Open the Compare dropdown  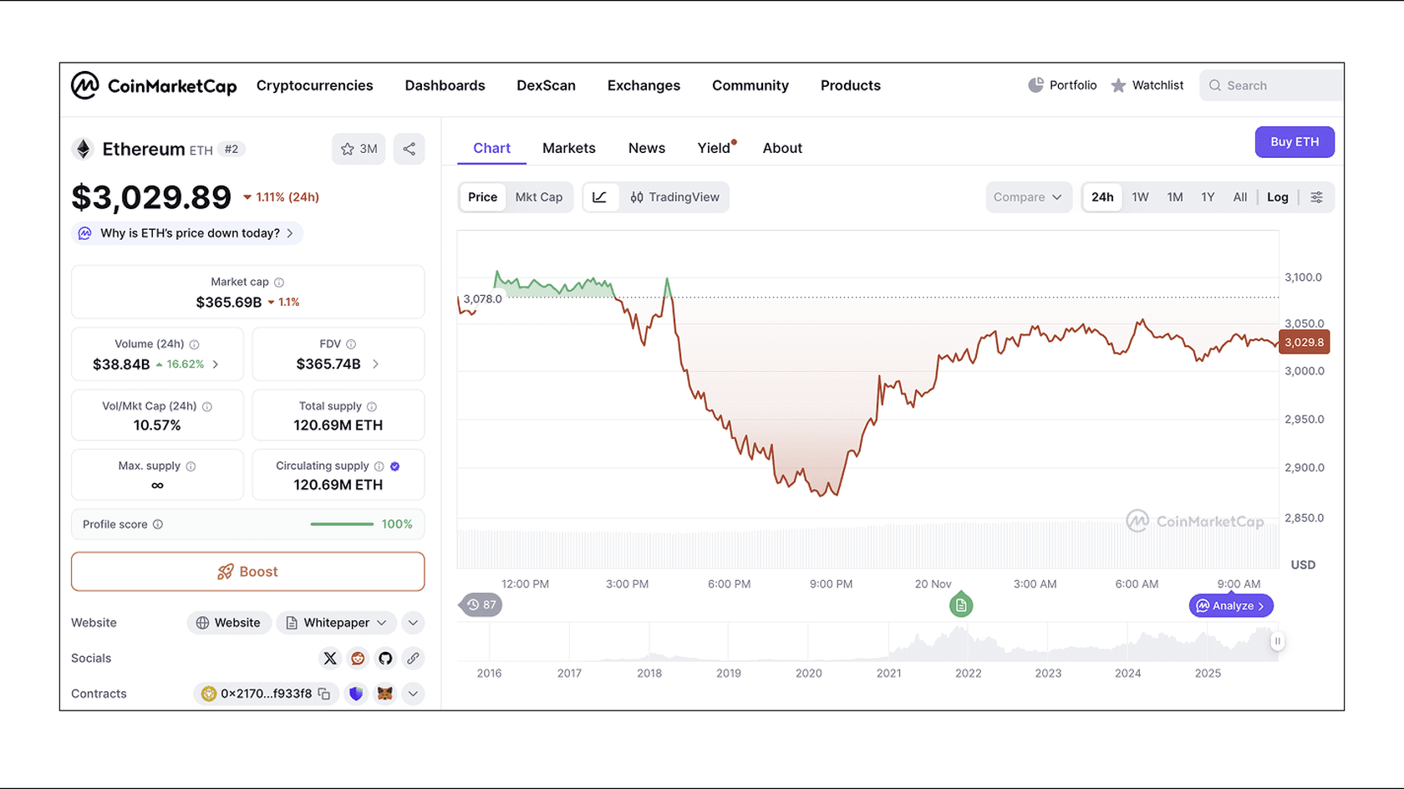coord(1028,197)
